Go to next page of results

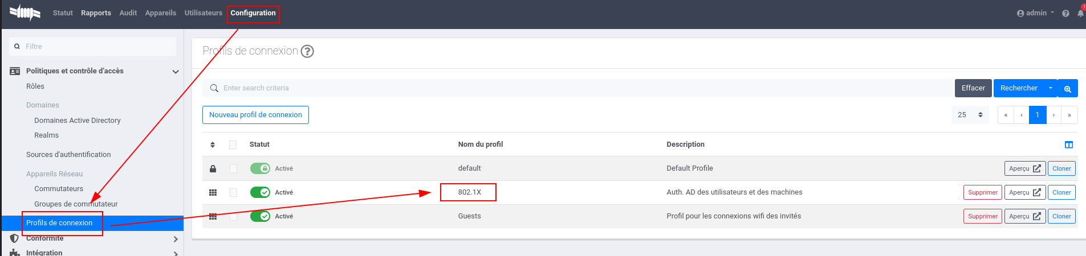(1054, 115)
